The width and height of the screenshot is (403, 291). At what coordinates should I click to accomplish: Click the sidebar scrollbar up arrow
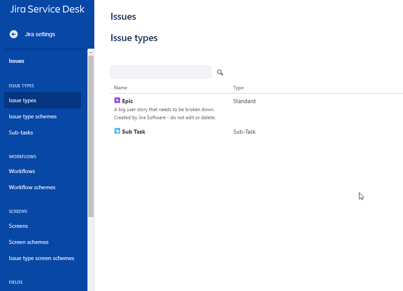point(91,53)
